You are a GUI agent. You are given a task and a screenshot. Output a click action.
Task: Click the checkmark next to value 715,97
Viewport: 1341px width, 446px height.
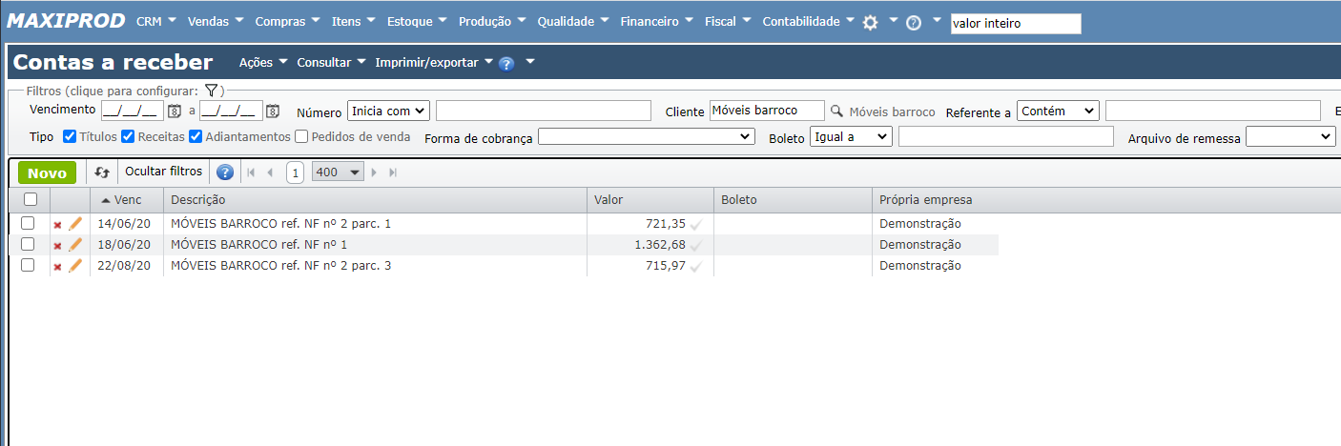[696, 266]
